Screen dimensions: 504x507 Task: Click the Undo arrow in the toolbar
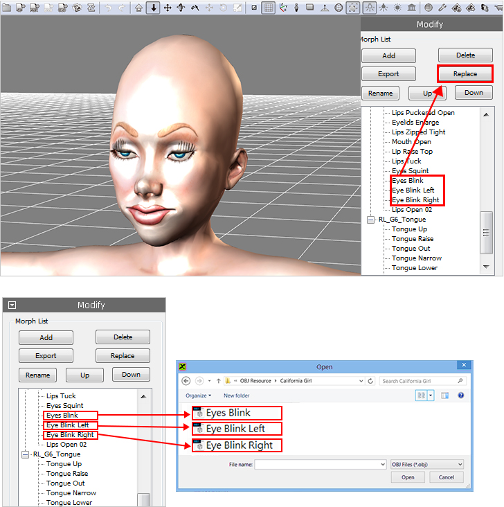[108, 8]
